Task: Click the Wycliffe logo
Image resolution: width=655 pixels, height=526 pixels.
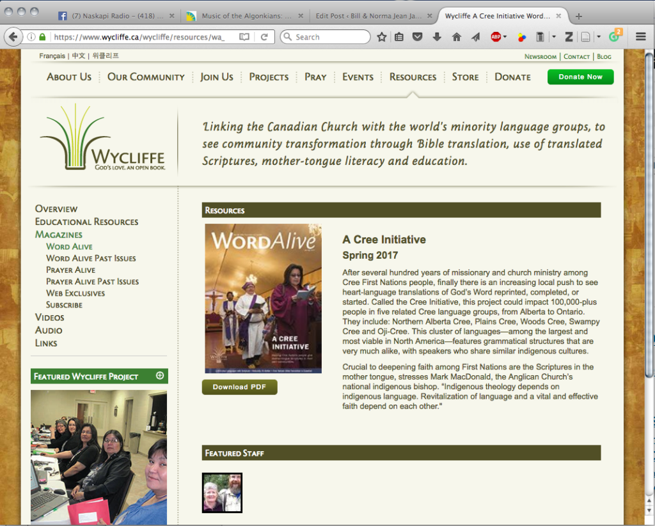Action: point(103,138)
